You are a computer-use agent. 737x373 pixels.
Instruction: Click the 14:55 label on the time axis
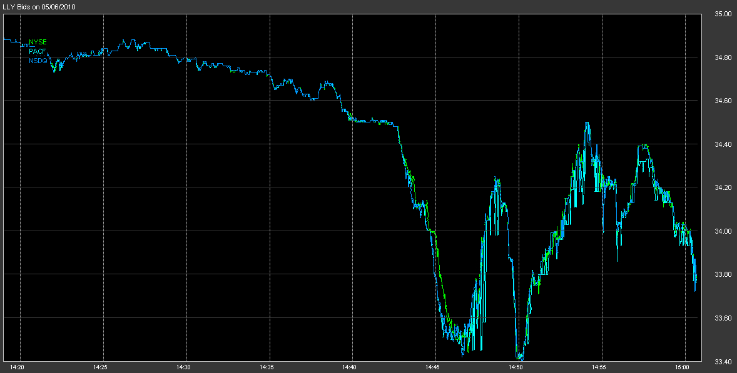[x=599, y=367]
